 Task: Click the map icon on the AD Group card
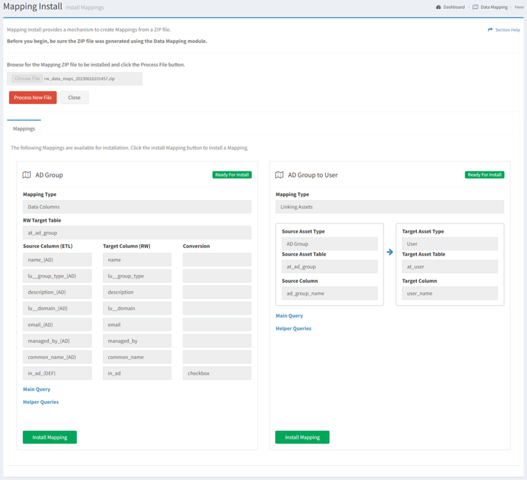[x=26, y=175]
